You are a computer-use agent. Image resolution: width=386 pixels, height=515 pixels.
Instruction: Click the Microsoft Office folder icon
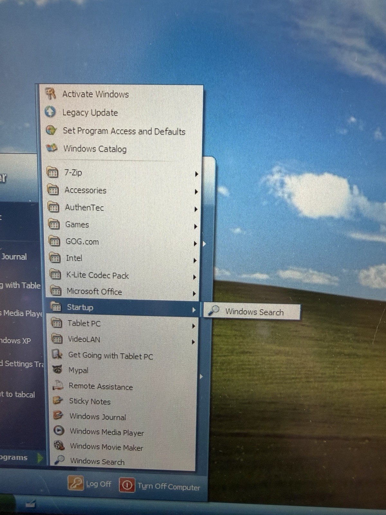(56, 291)
